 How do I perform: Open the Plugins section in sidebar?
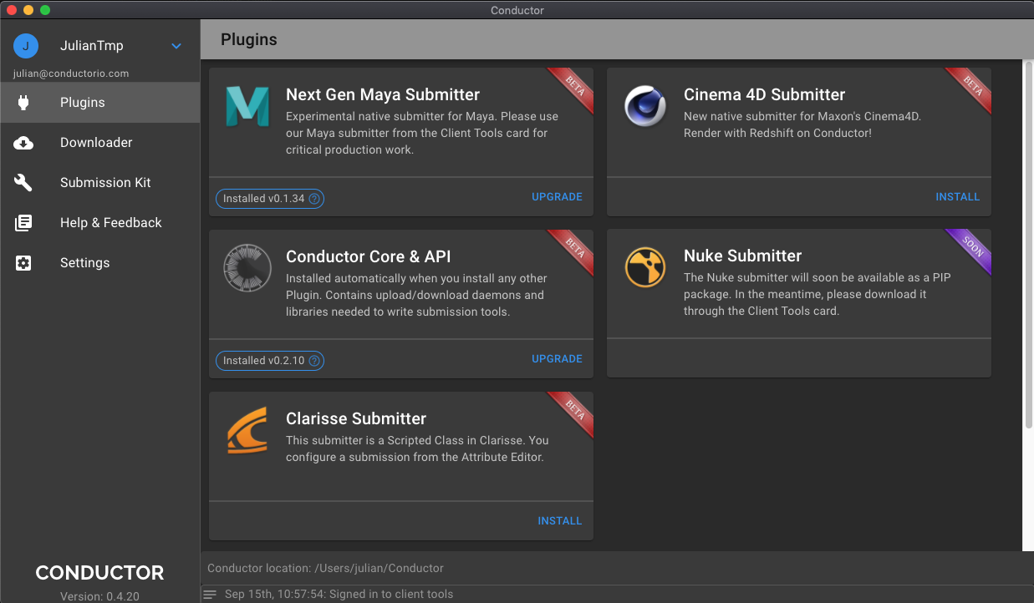[99, 103]
